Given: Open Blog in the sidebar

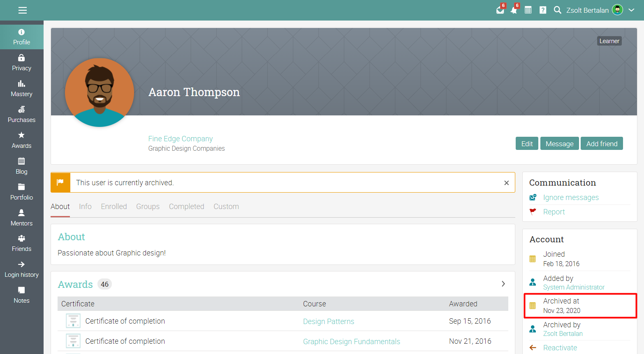Looking at the screenshot, I should coord(22,166).
